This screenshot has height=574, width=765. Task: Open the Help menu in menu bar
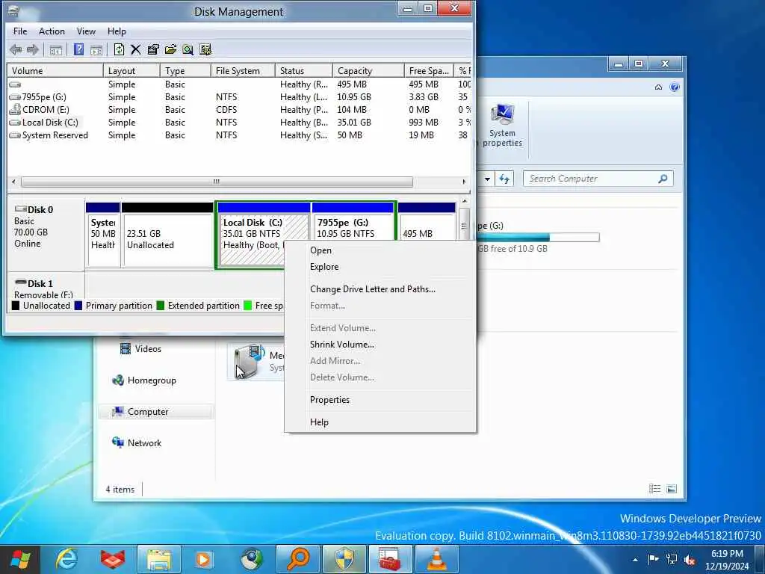pos(117,31)
